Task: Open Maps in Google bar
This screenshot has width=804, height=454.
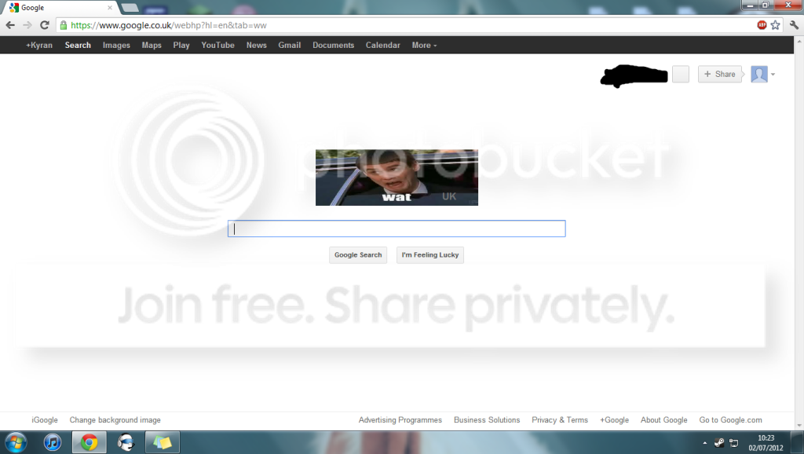Action: coord(152,45)
